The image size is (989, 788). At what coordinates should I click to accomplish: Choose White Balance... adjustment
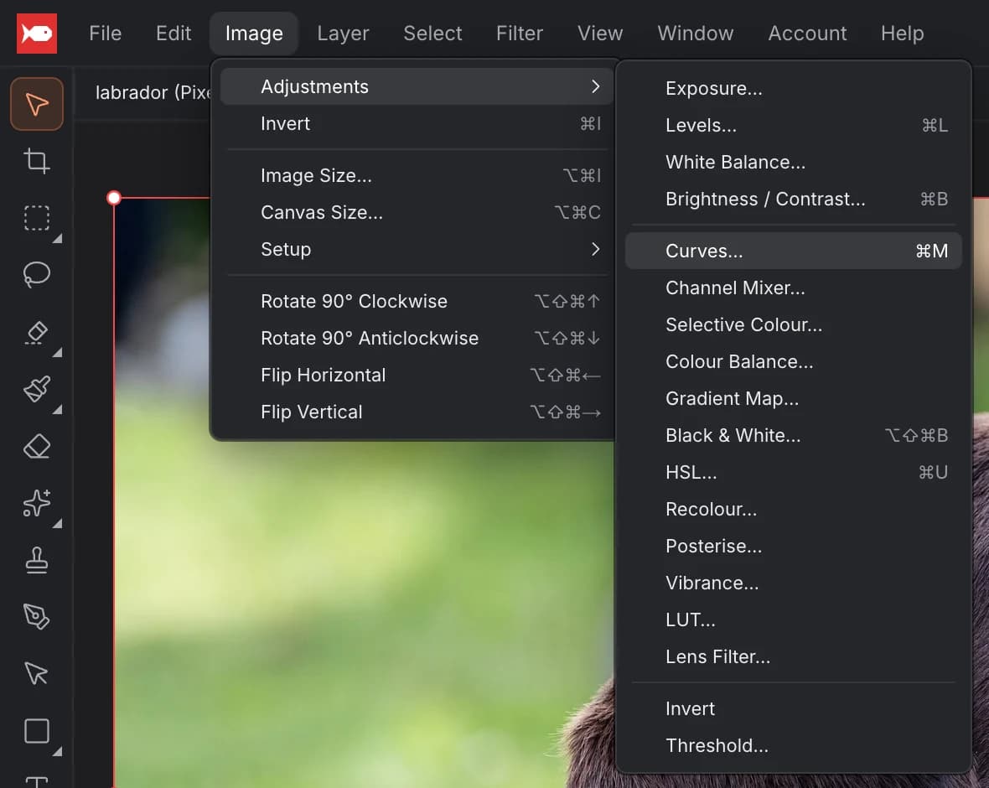(794, 162)
